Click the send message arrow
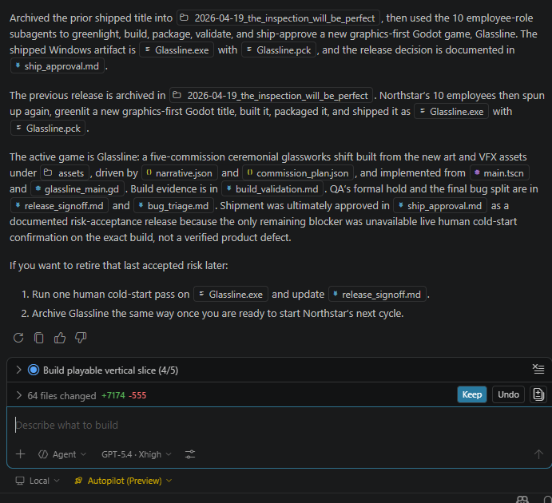Screen dimensions: 552x503 pos(538,454)
